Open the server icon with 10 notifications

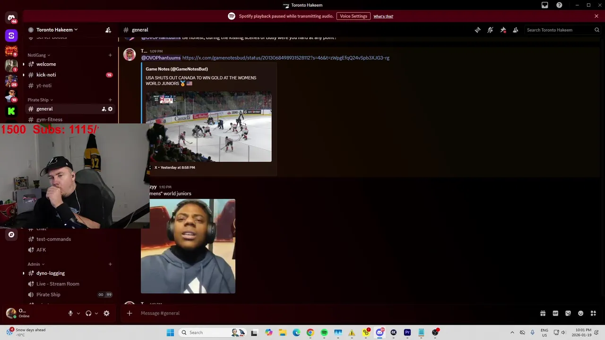pos(11,96)
